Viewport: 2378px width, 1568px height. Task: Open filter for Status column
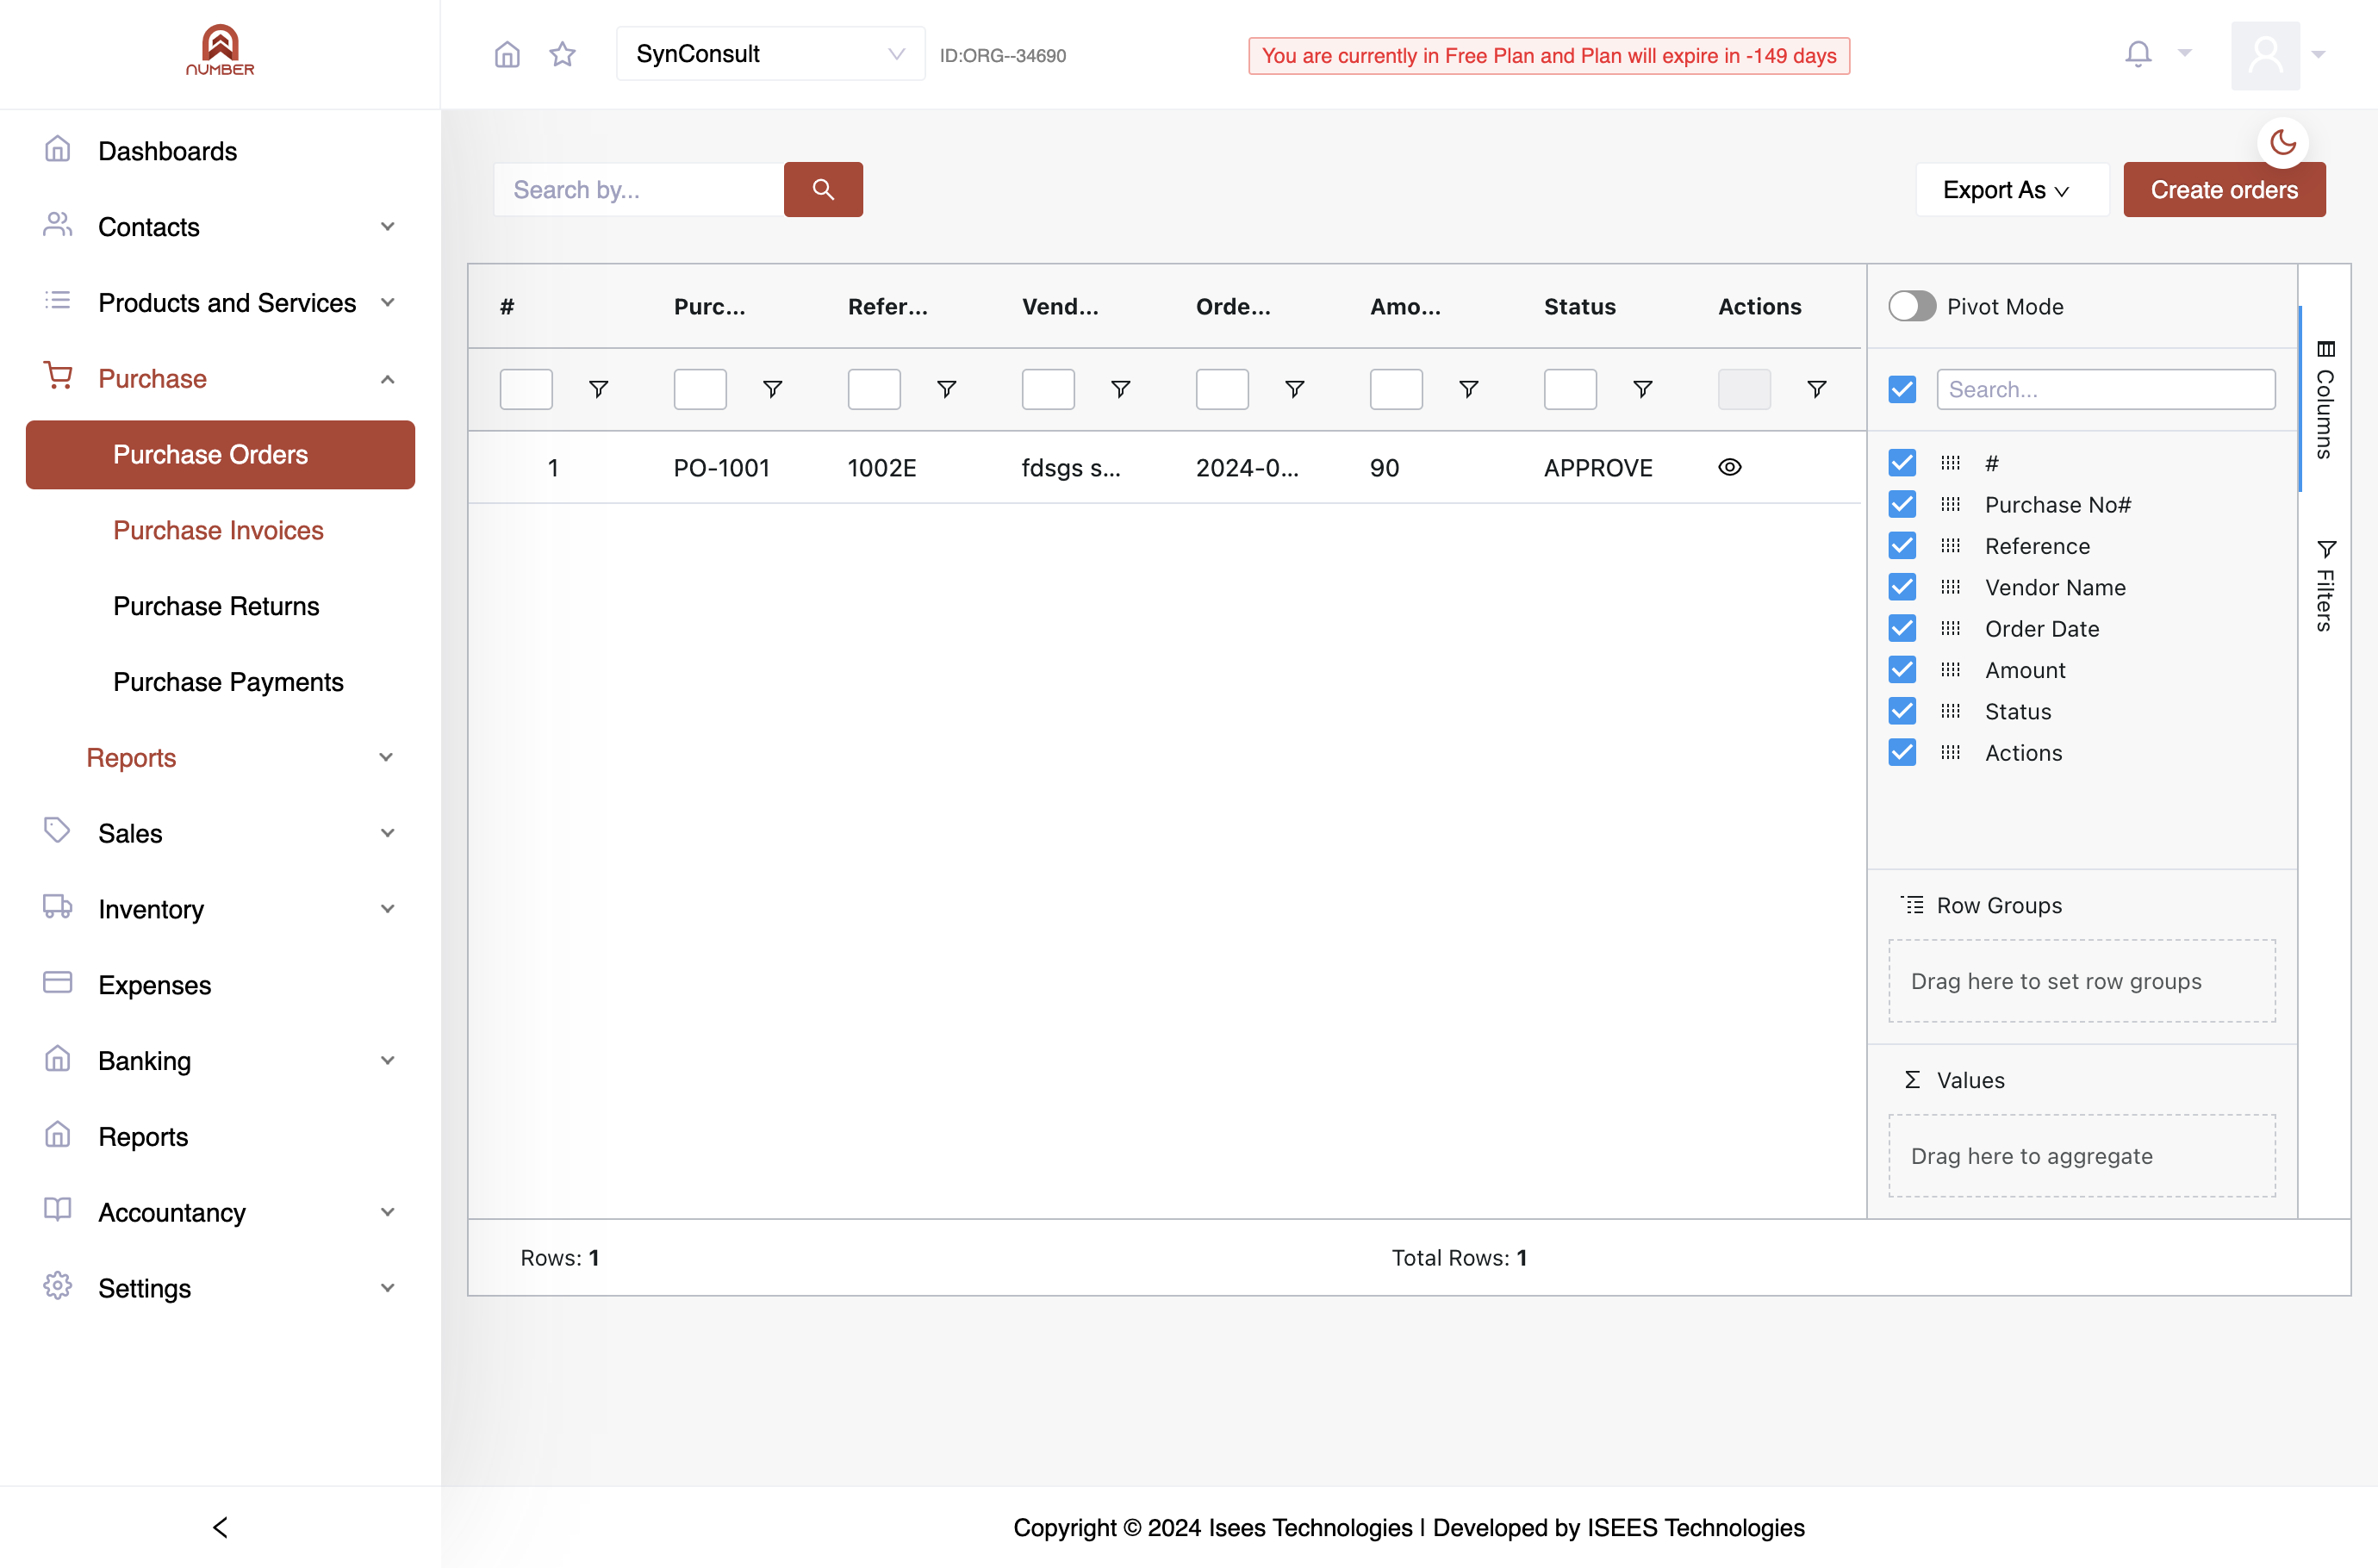pos(1642,389)
